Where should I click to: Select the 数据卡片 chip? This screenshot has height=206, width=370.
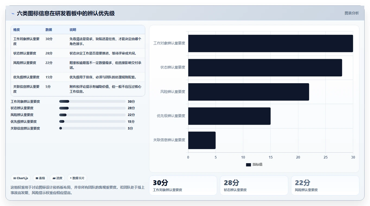click(x=77, y=178)
